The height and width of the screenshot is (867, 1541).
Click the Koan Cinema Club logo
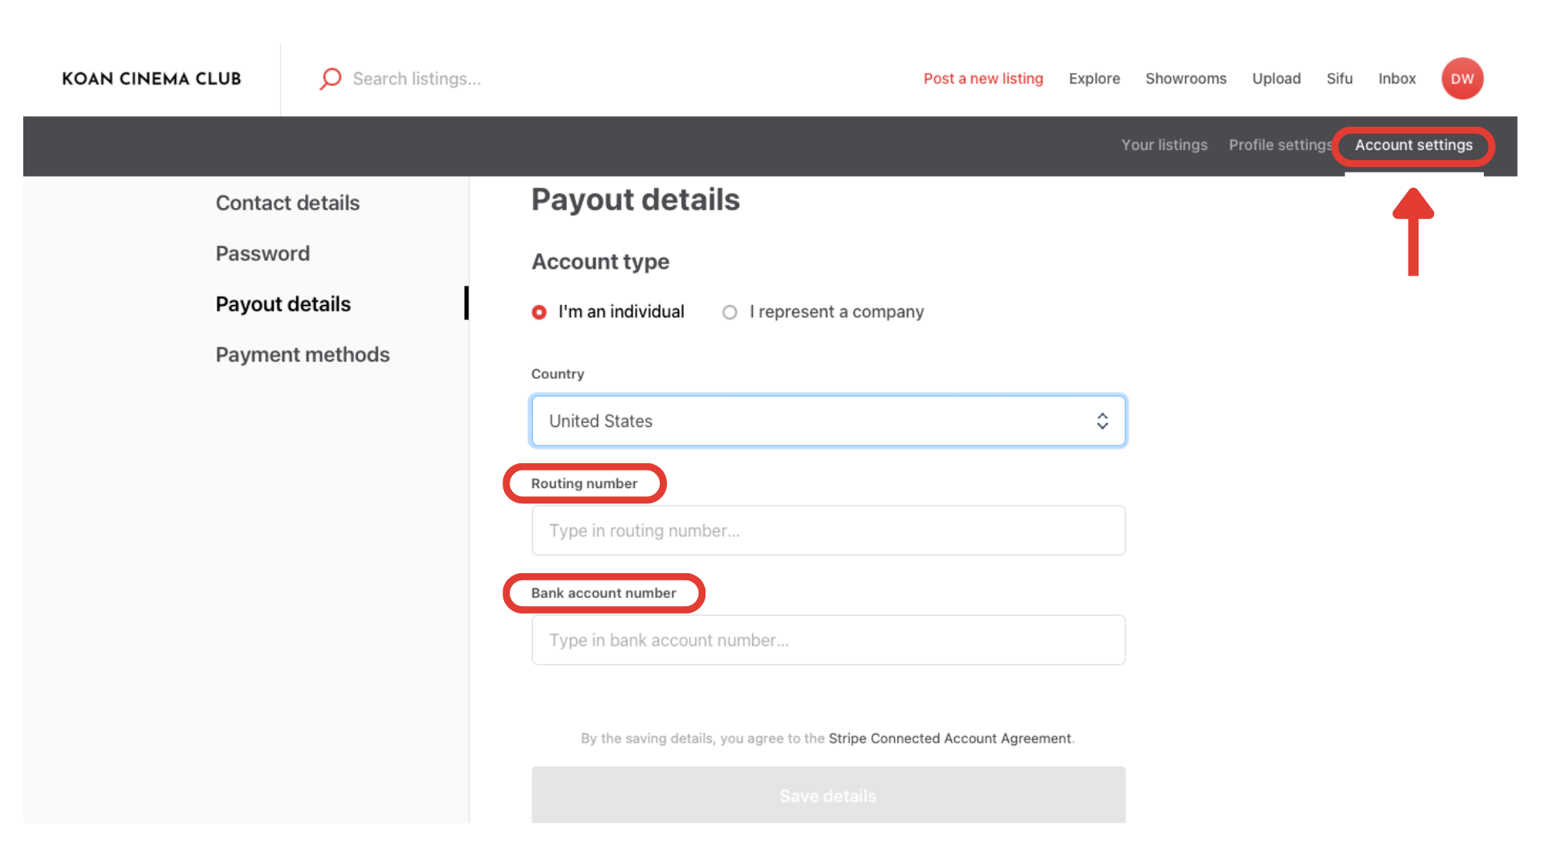tap(152, 79)
